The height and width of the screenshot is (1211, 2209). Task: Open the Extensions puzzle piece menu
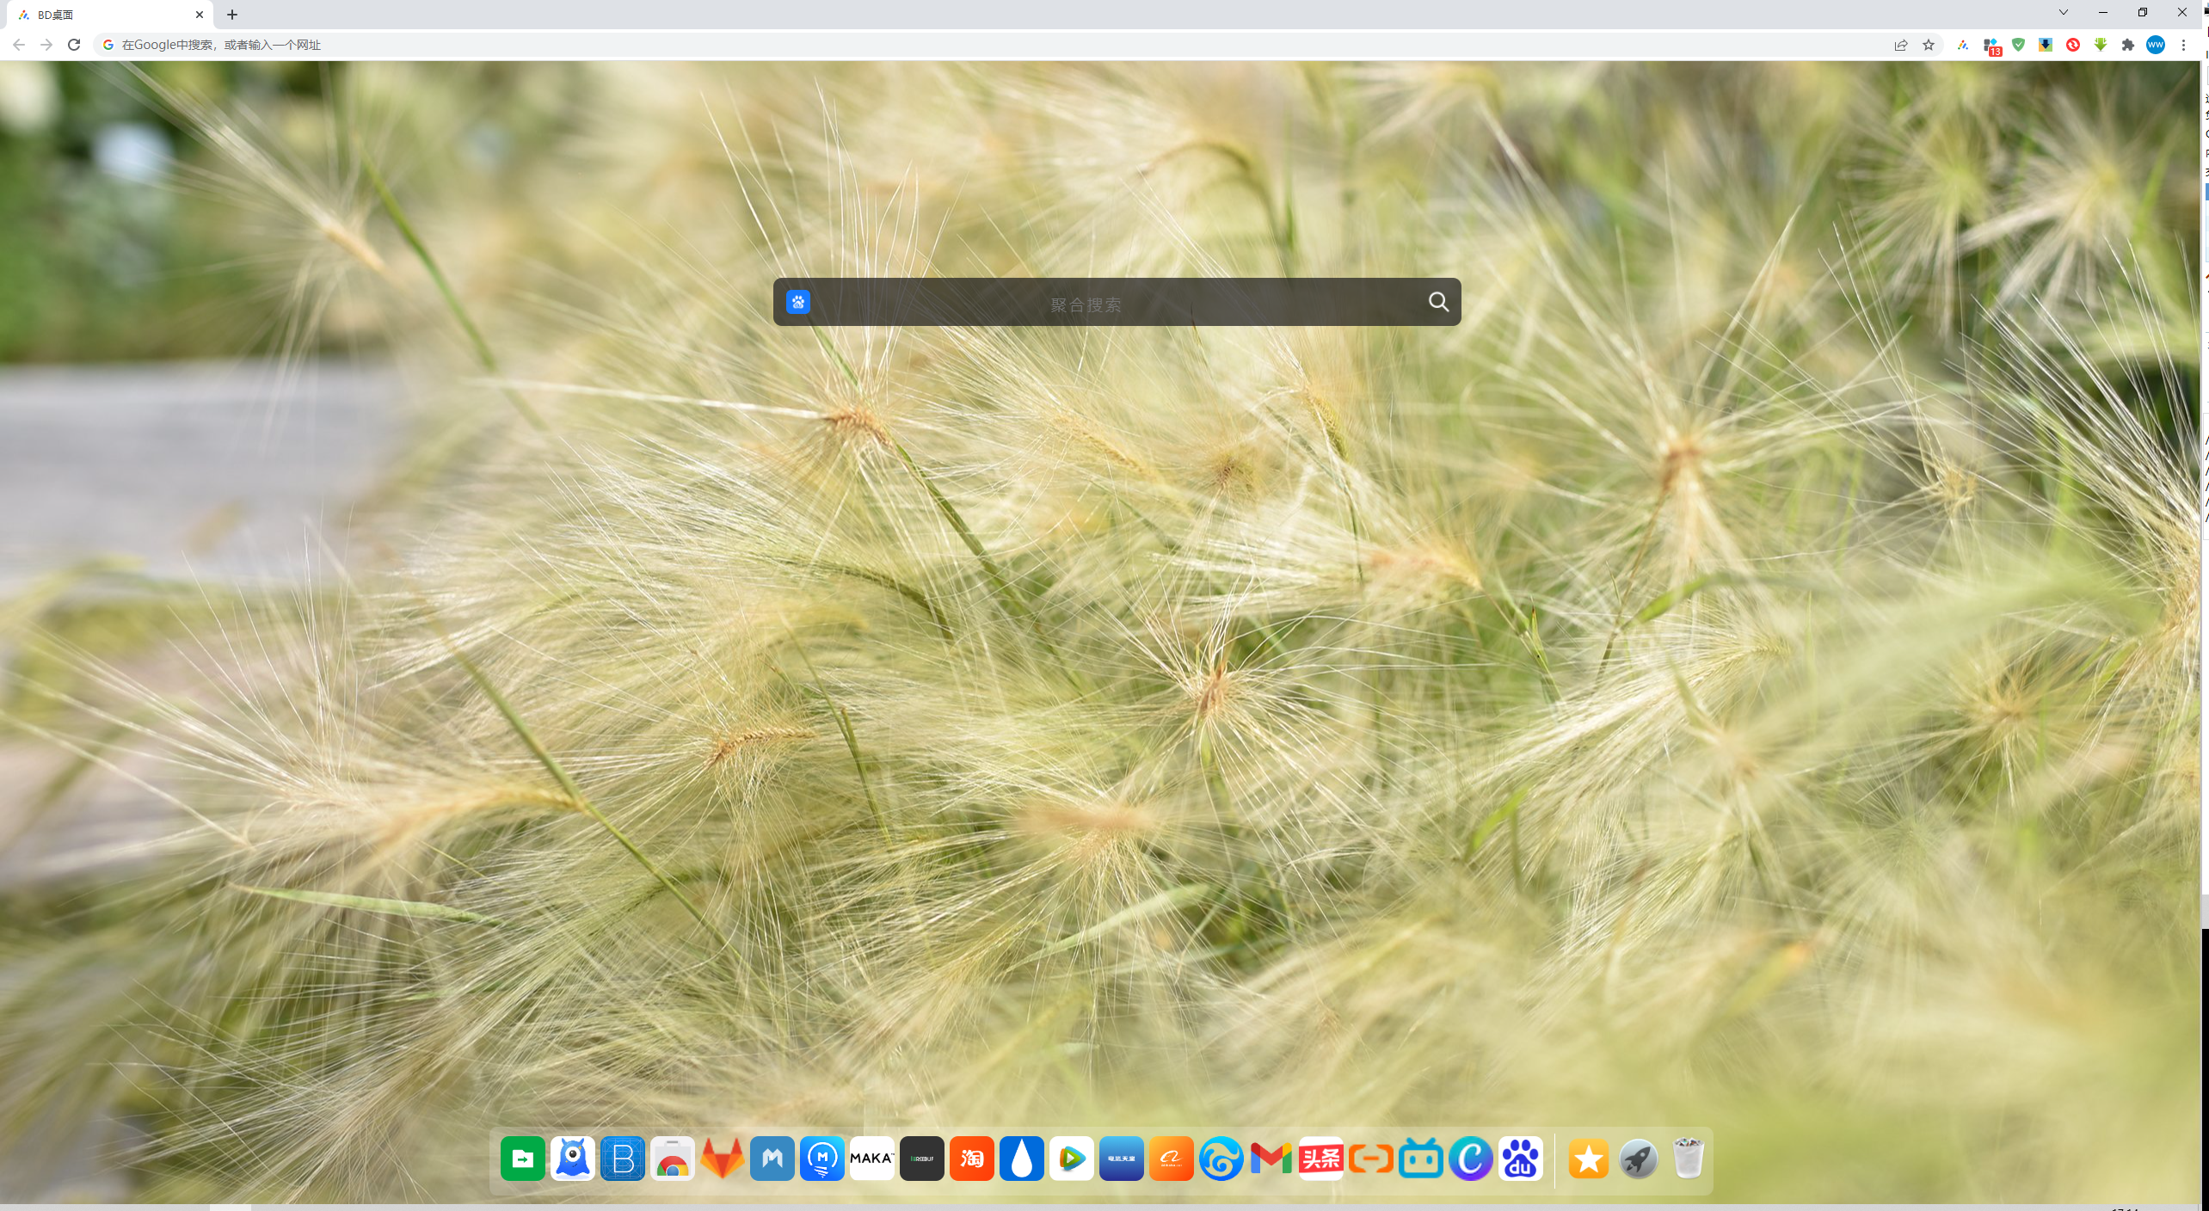coord(2128,45)
